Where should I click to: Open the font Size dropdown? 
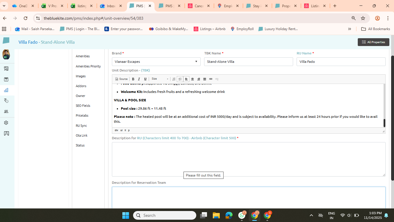(x=160, y=79)
